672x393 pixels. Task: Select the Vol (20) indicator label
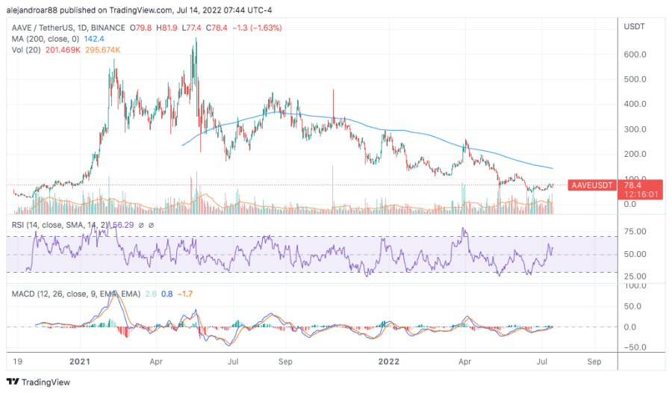pyautogui.click(x=26, y=50)
